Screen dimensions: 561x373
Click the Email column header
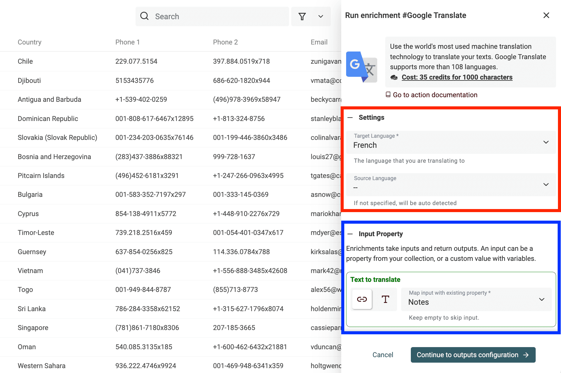click(x=319, y=42)
